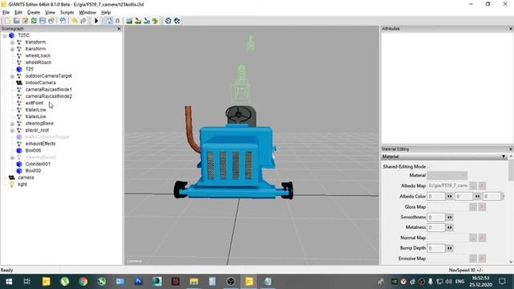514x289 pixels.
Task: Open the View menu
Action: tap(50, 13)
